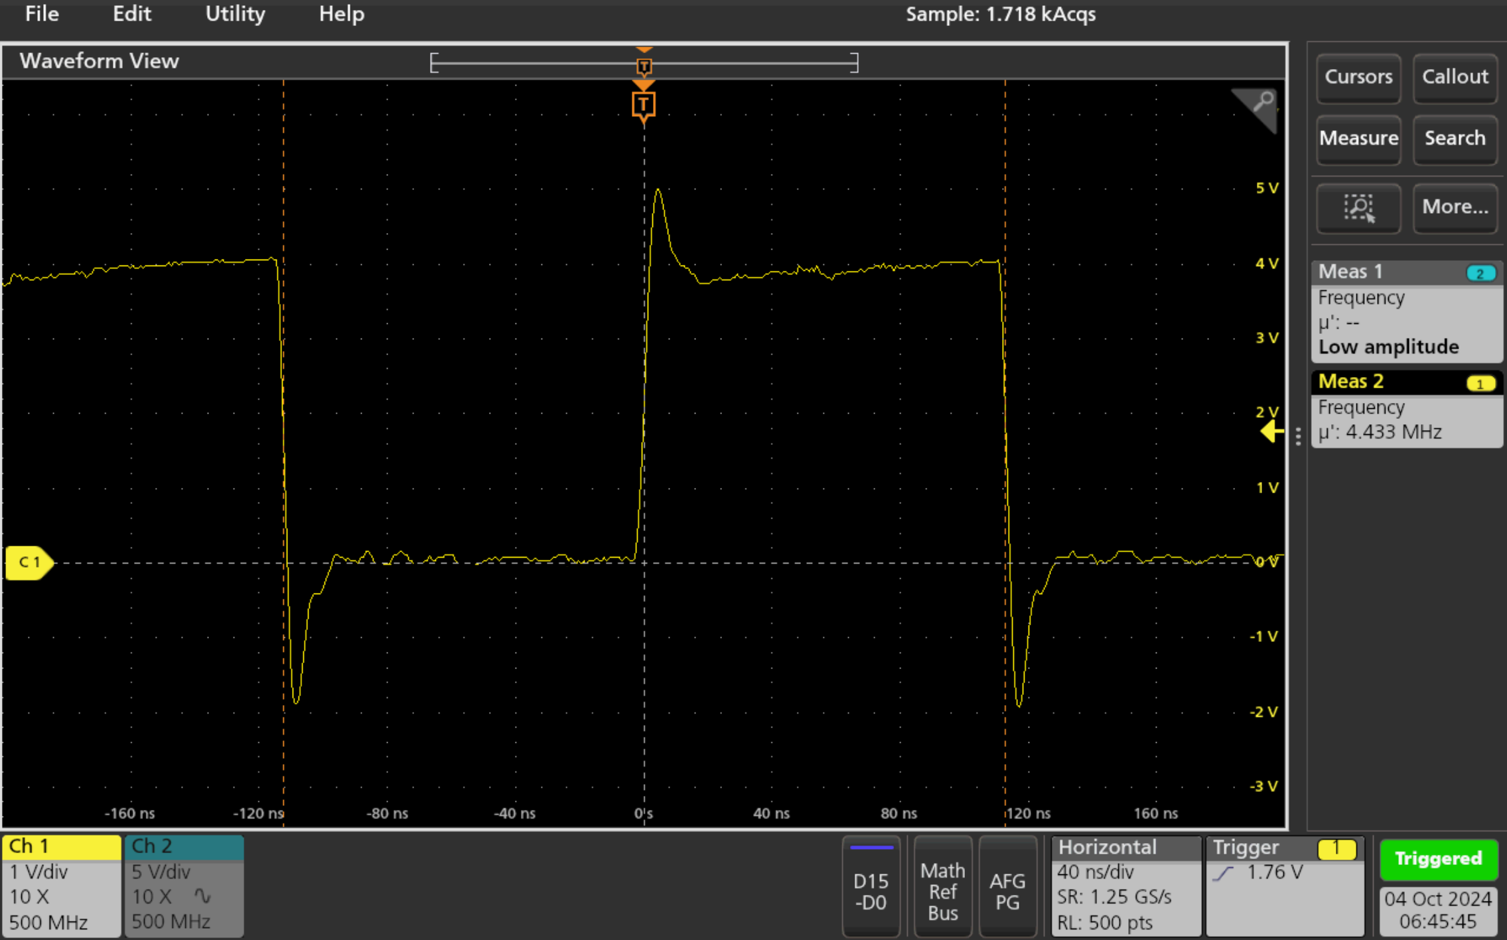Toggle the D15-D0 digital channels button
The height and width of the screenshot is (940, 1507).
(870, 887)
